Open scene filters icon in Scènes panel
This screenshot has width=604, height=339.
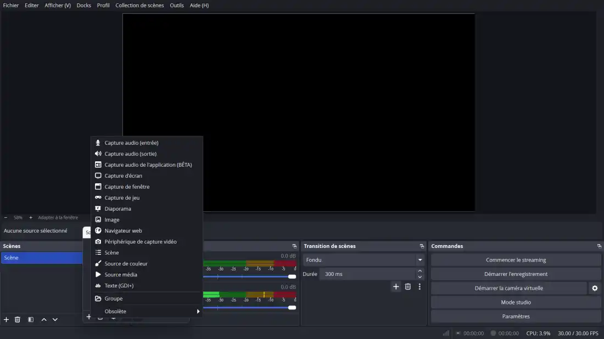coord(31,319)
